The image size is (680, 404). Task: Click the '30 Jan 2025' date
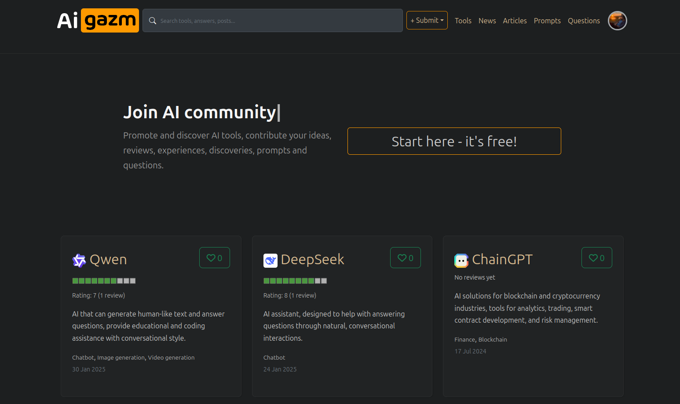[89, 369]
